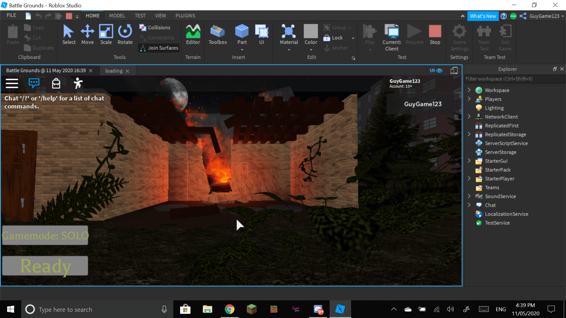Click the red stop icon in quick access bar

(69, 16)
